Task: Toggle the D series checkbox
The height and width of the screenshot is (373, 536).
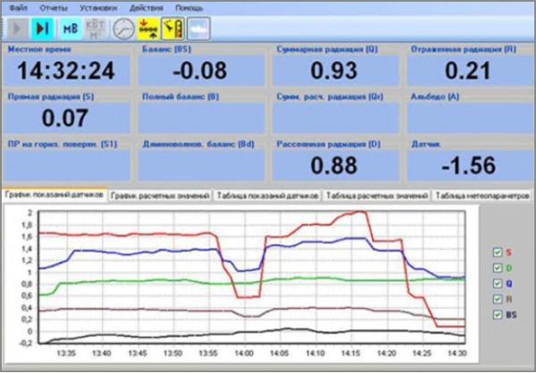Action: pos(498,268)
